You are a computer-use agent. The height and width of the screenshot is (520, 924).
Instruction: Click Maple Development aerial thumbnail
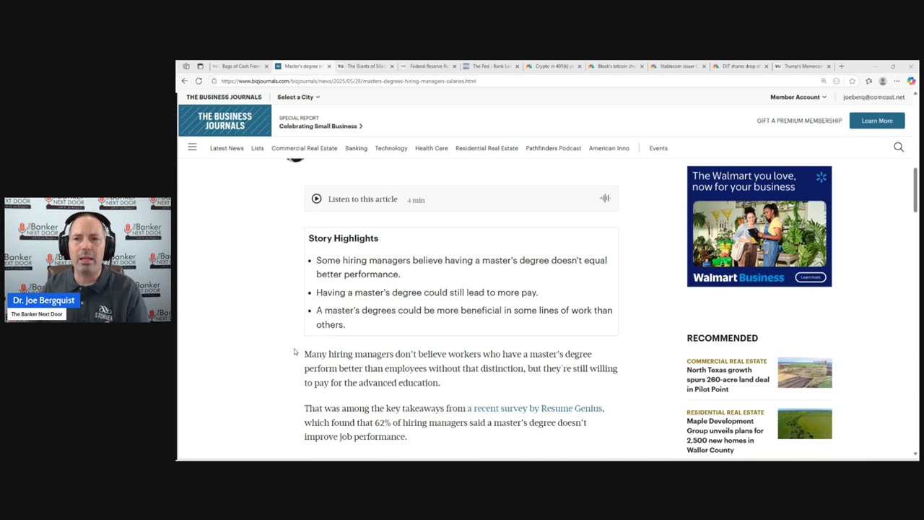(x=805, y=424)
